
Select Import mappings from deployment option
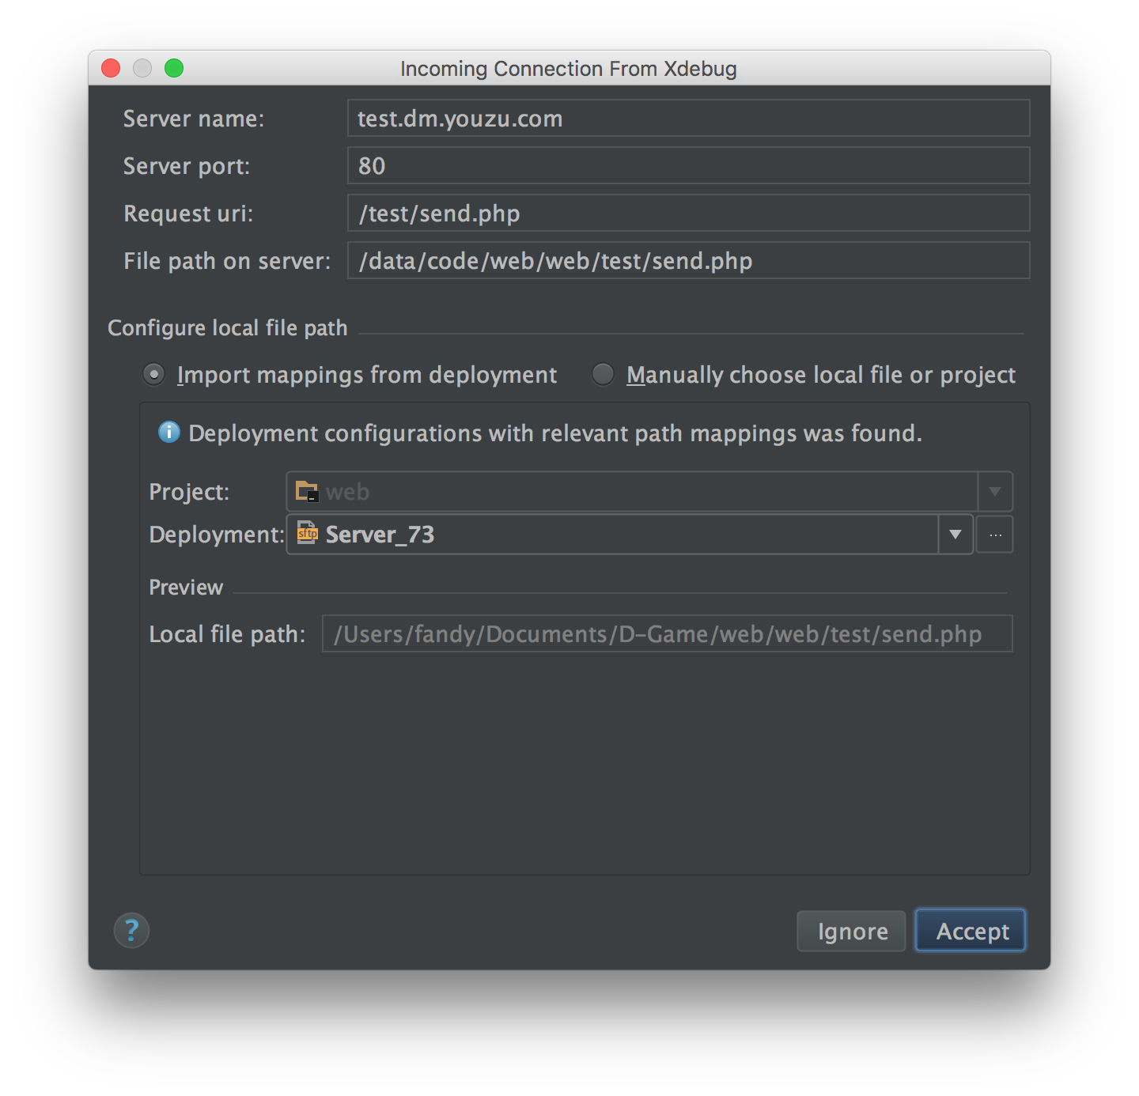pos(154,374)
